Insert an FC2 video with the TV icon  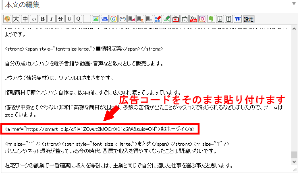(x=176, y=19)
